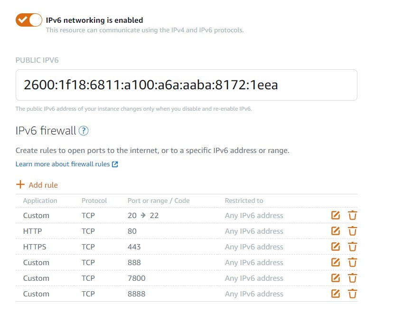The image size is (393, 324).
Task: Delete the Custom TCP 20-22 rule
Action: coord(352,216)
